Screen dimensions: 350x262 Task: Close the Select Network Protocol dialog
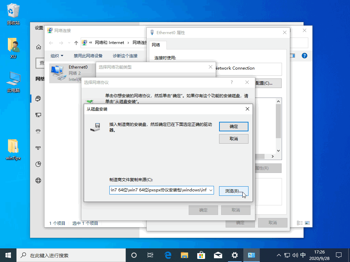pyautogui.click(x=247, y=83)
